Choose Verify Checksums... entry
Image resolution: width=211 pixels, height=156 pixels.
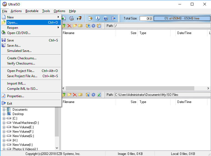(x=31, y=63)
